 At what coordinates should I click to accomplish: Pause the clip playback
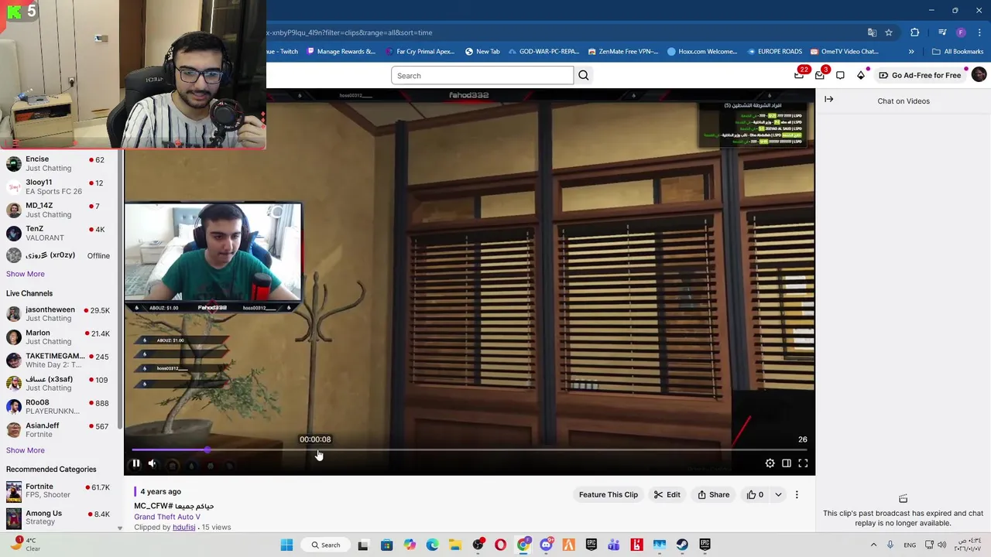pyautogui.click(x=136, y=463)
